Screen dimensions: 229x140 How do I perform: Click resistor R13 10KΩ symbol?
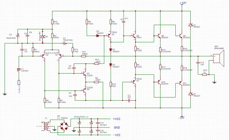tap(96, 64)
